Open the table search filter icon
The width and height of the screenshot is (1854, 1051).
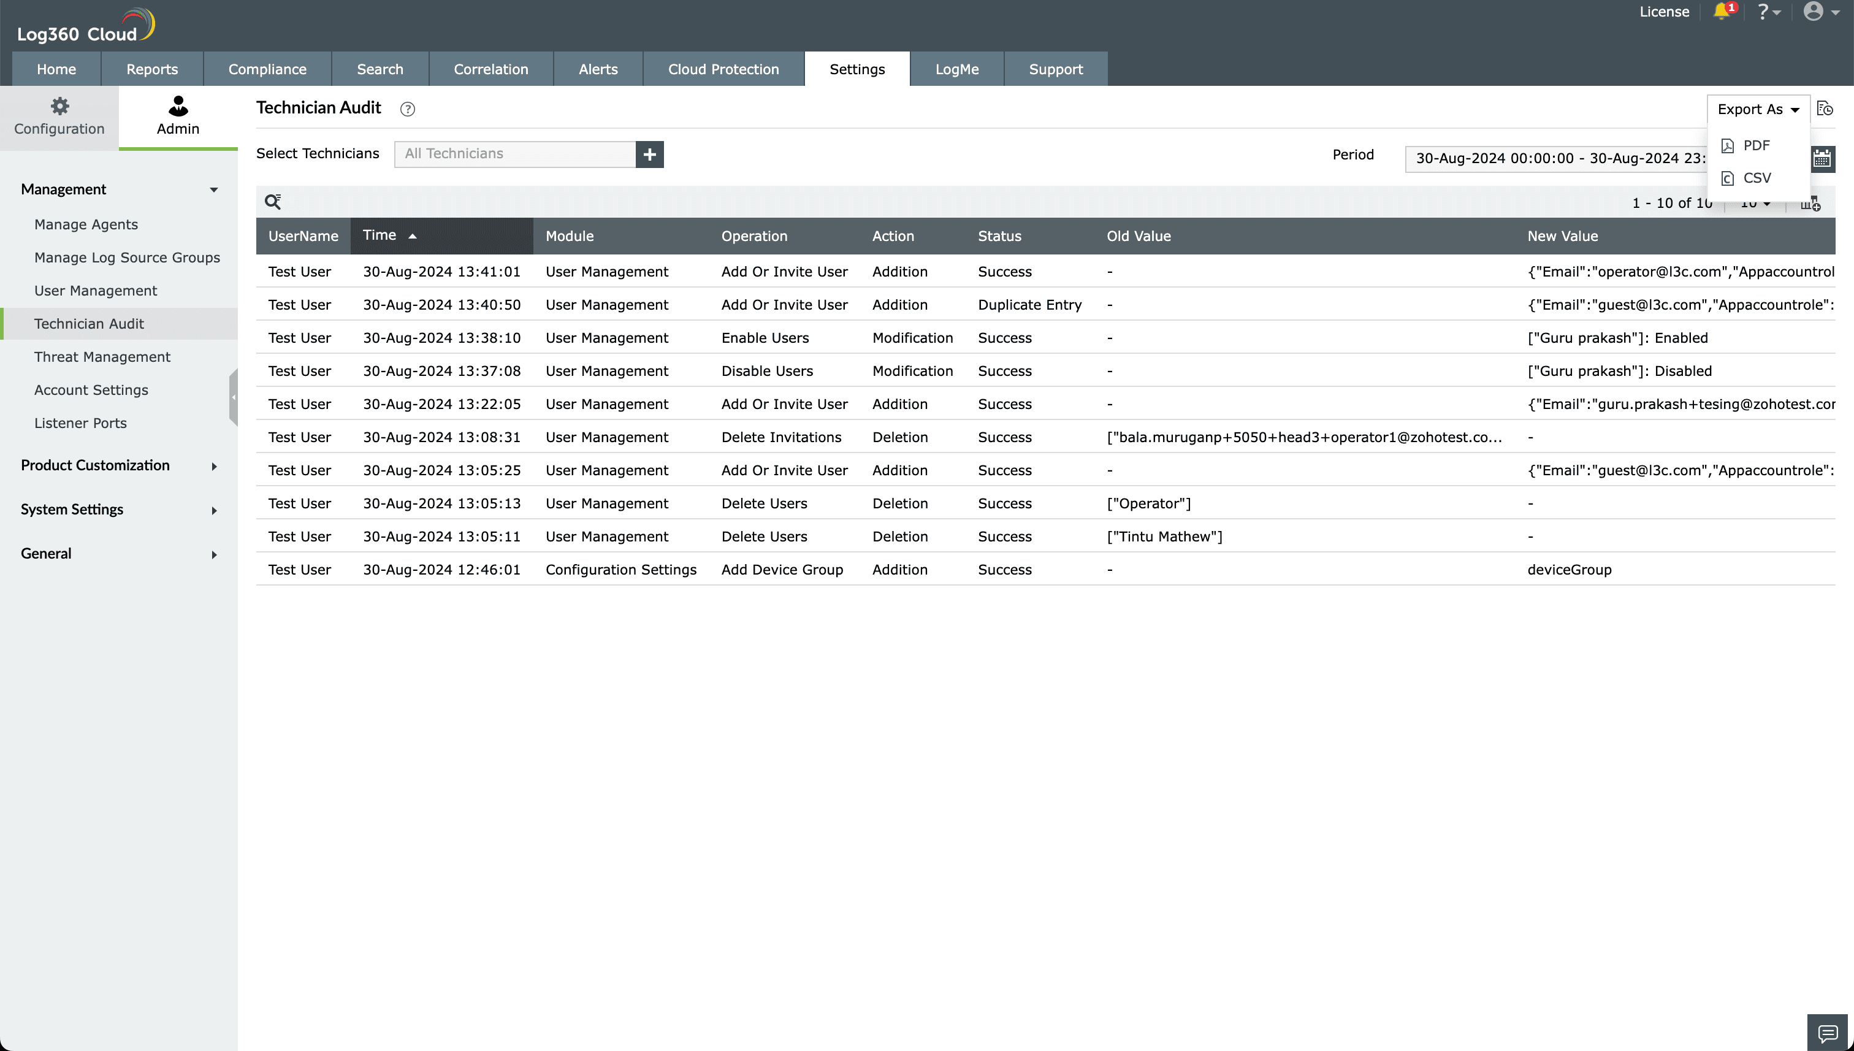[273, 202]
